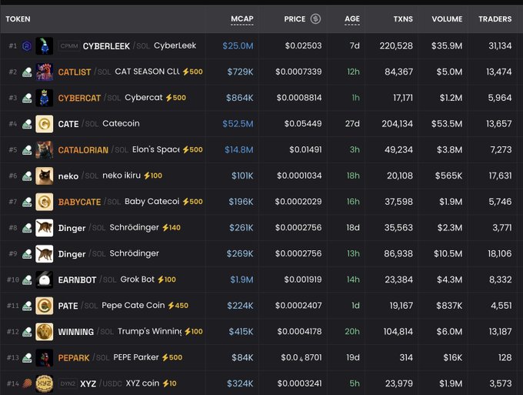The height and width of the screenshot is (395, 523).
Task: Click the Raydium DEX icon beside CYBERLEEK
Action: (x=27, y=45)
